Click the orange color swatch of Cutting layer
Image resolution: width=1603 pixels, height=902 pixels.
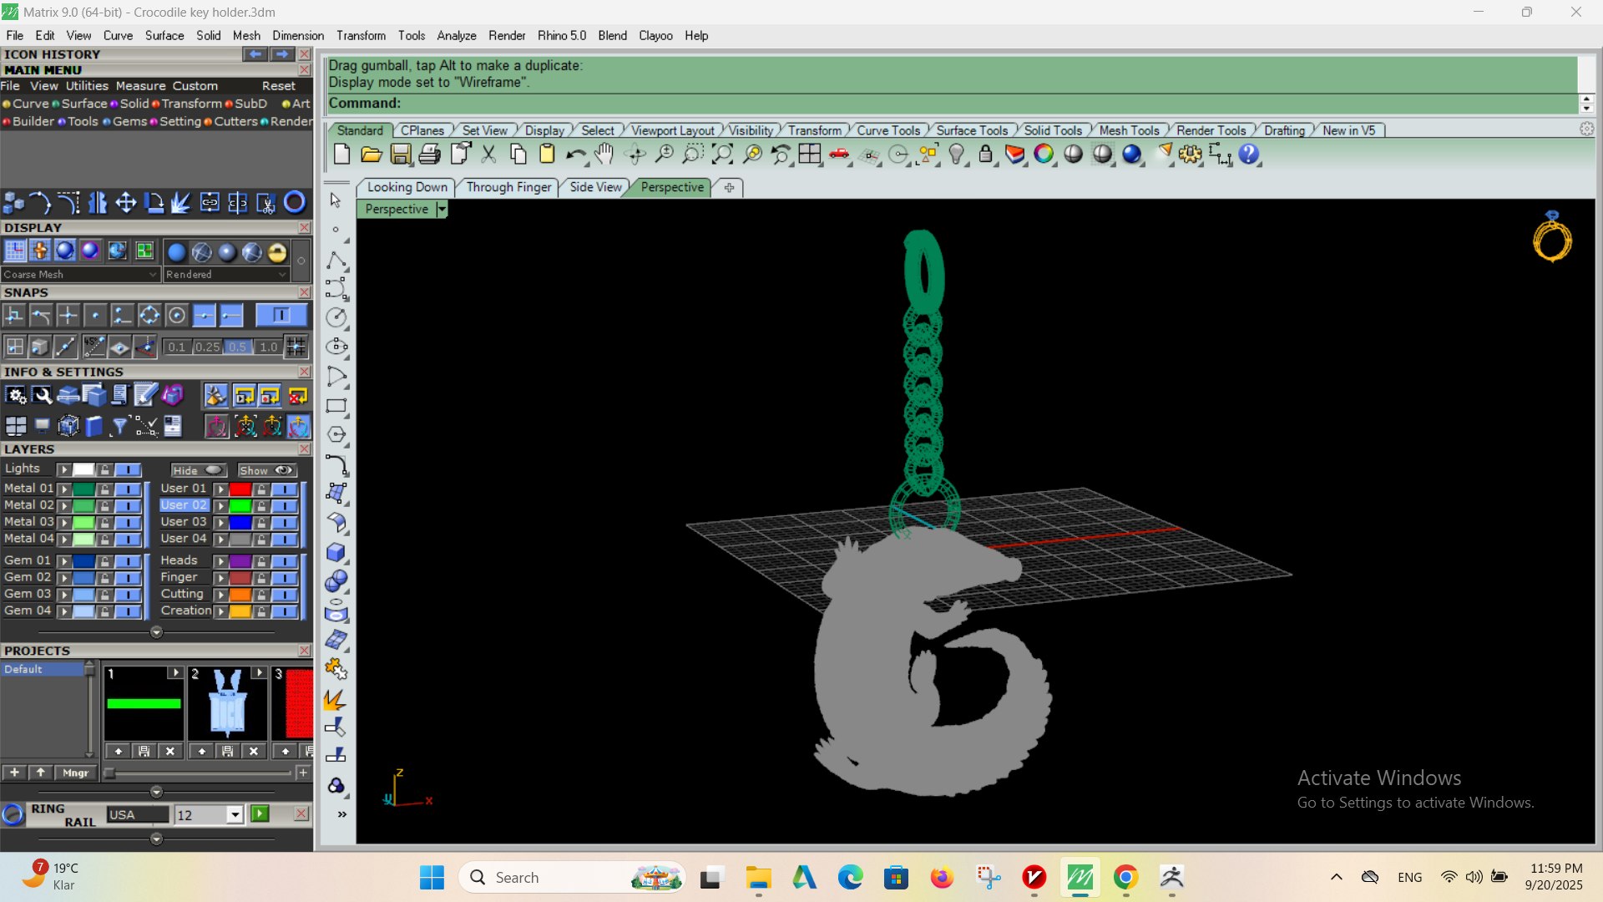[x=240, y=595]
